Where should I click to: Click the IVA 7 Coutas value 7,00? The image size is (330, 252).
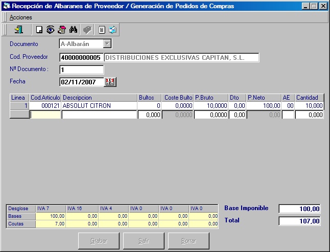pos(51,224)
